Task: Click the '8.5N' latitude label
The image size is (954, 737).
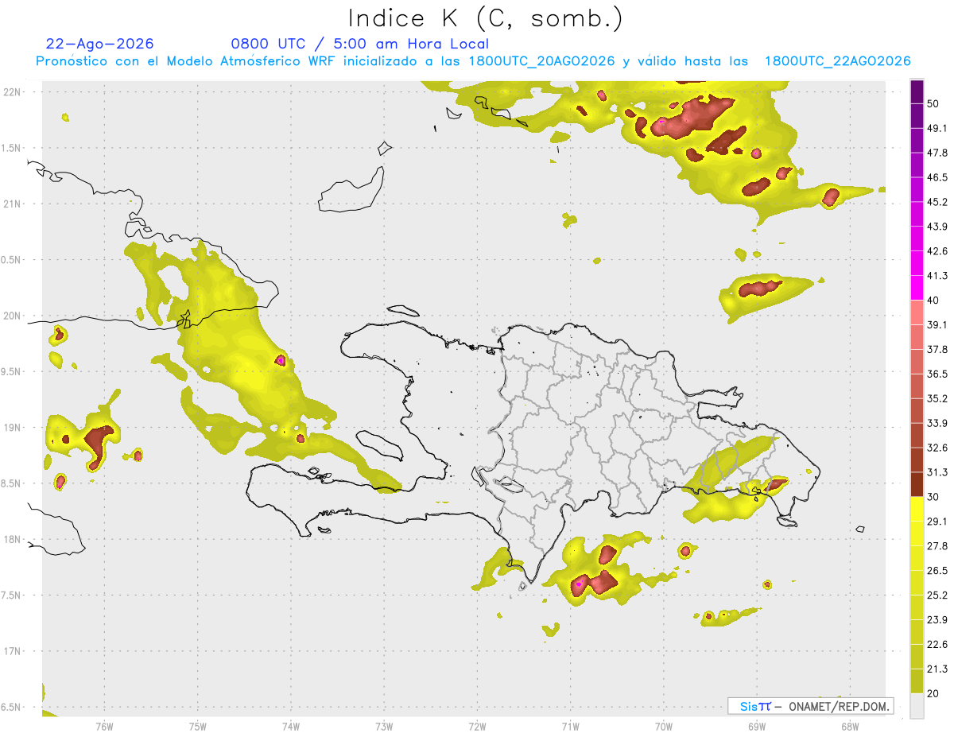Action: point(12,483)
